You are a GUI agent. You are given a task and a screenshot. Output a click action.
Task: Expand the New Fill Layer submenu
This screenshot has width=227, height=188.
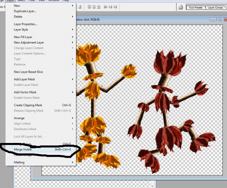tap(41, 37)
